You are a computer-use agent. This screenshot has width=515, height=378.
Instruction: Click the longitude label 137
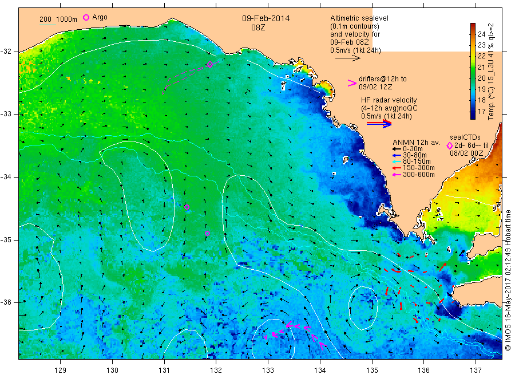(x=476, y=371)
